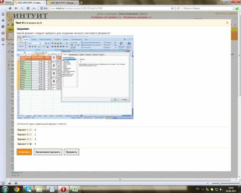Click the Opera browser home button

click(x=10, y=8)
